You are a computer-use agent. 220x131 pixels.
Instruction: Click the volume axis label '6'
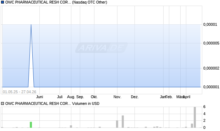(x=204, y=107)
